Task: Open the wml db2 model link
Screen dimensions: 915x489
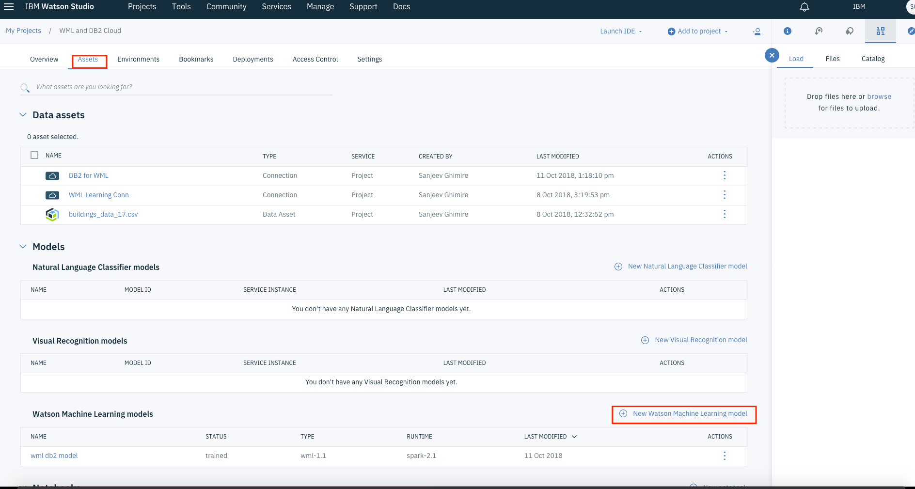Action: pyautogui.click(x=54, y=456)
